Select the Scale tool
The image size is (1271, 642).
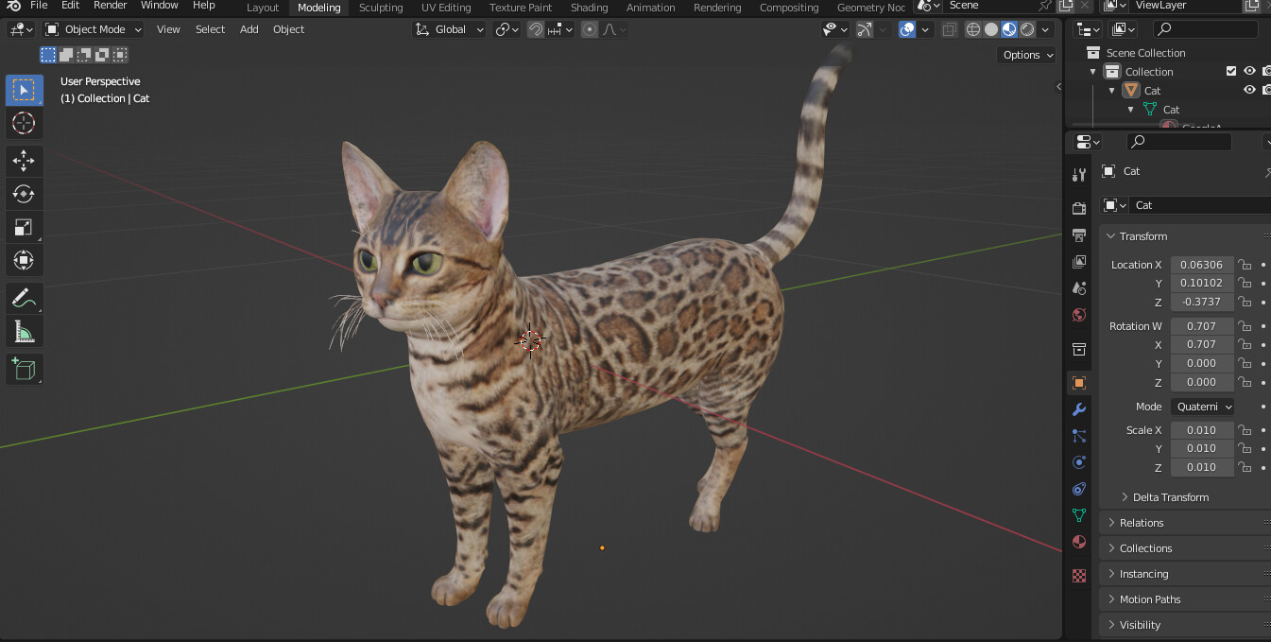pyautogui.click(x=24, y=227)
